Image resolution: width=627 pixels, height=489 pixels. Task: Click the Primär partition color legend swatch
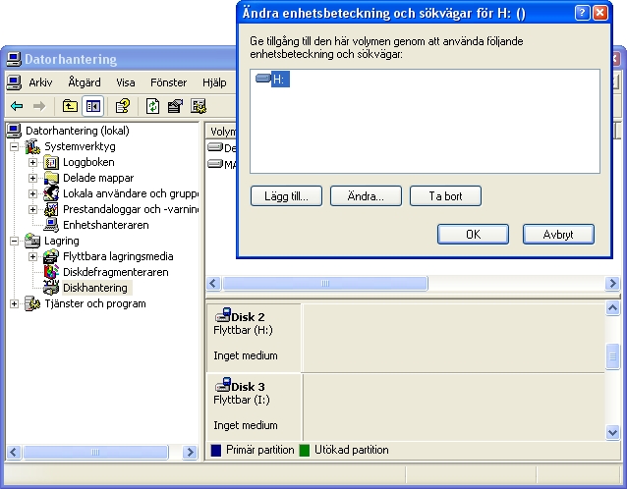[x=216, y=451]
